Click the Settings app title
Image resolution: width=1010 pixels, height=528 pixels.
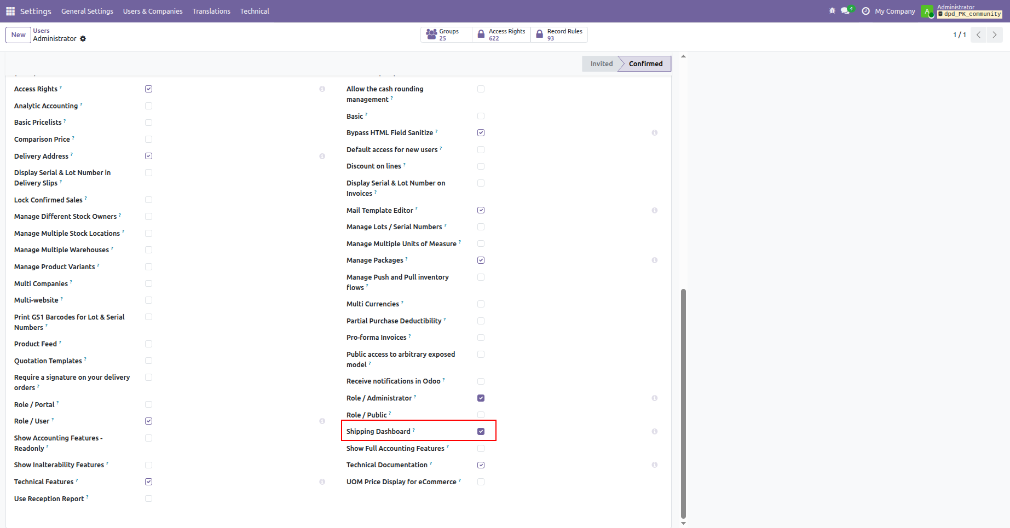point(36,11)
